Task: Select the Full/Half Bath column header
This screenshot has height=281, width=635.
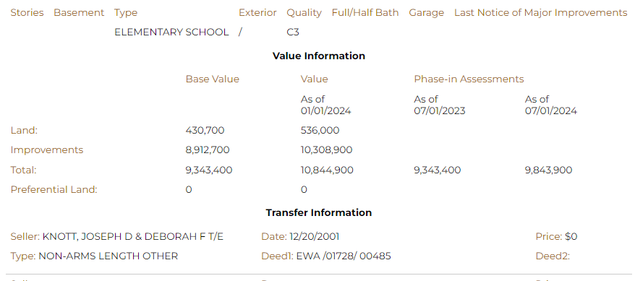Action: (365, 12)
